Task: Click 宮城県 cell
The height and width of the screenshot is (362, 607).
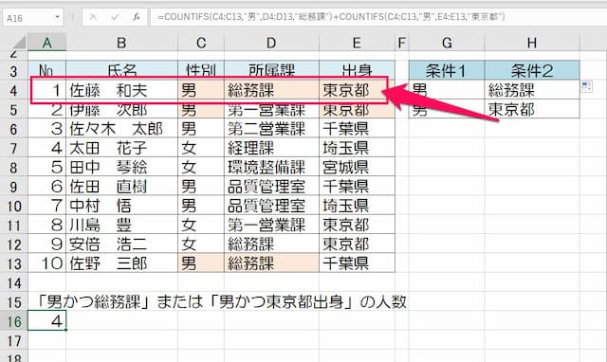Action: coord(357,167)
